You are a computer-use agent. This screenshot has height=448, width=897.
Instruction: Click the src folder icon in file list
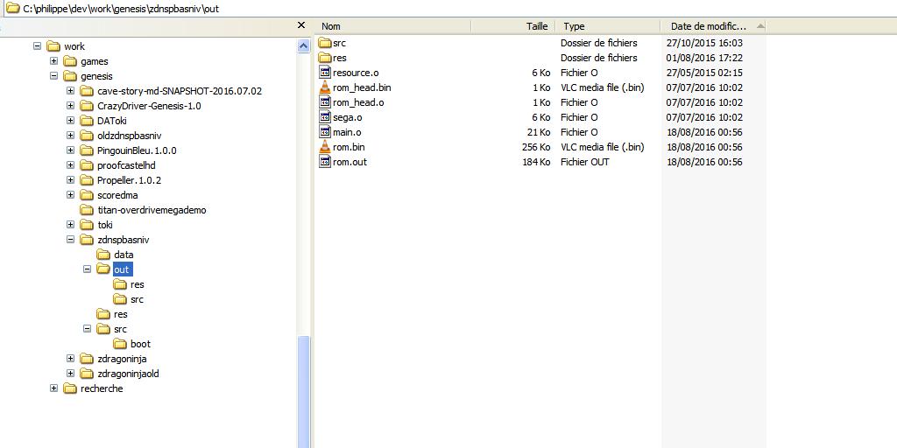[x=324, y=43]
